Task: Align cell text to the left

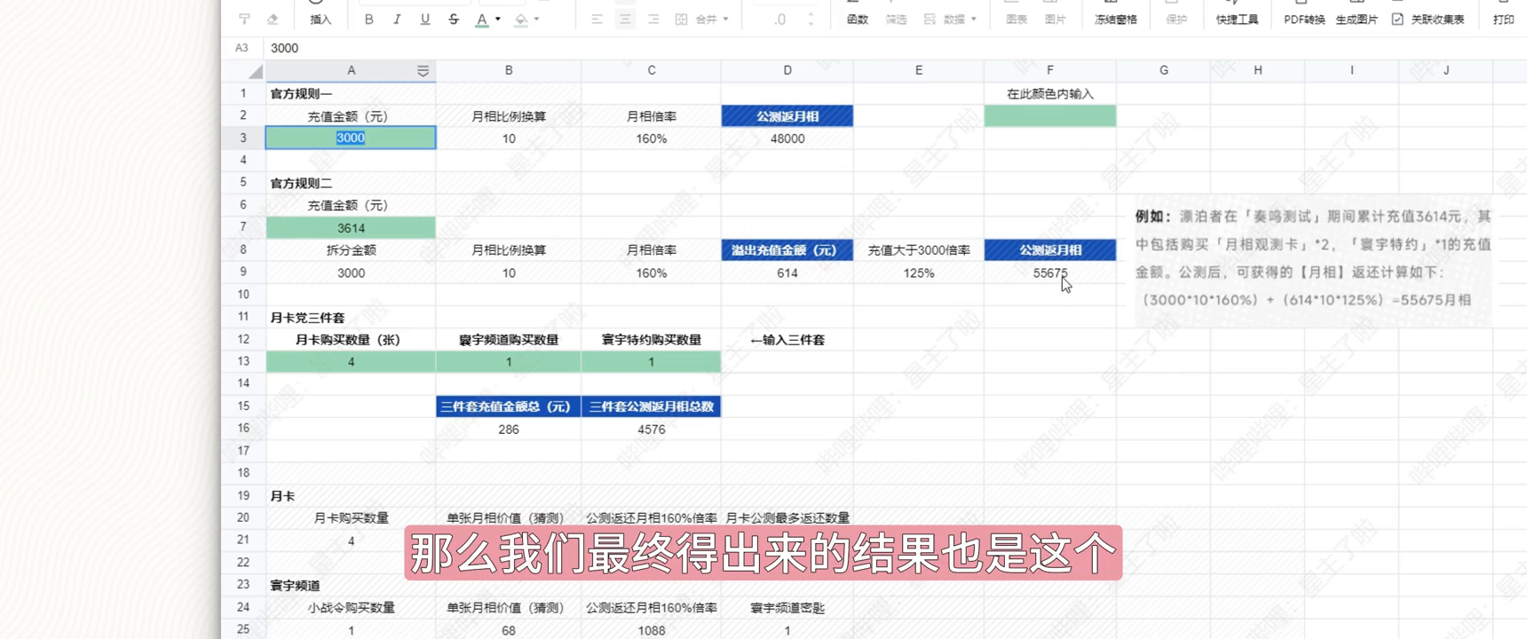Action: [597, 19]
